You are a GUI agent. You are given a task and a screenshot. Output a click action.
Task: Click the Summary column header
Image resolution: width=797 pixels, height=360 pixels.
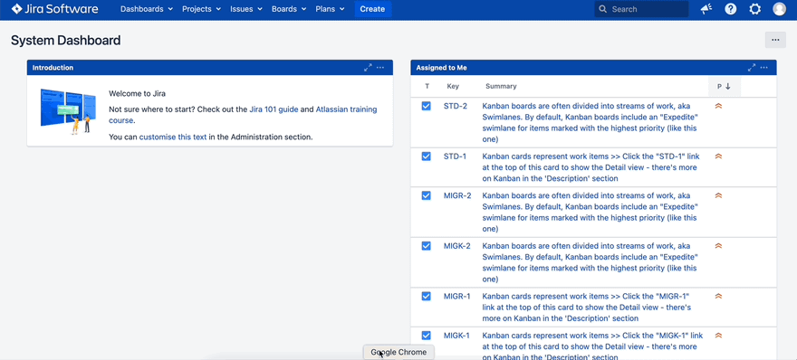[x=501, y=86]
